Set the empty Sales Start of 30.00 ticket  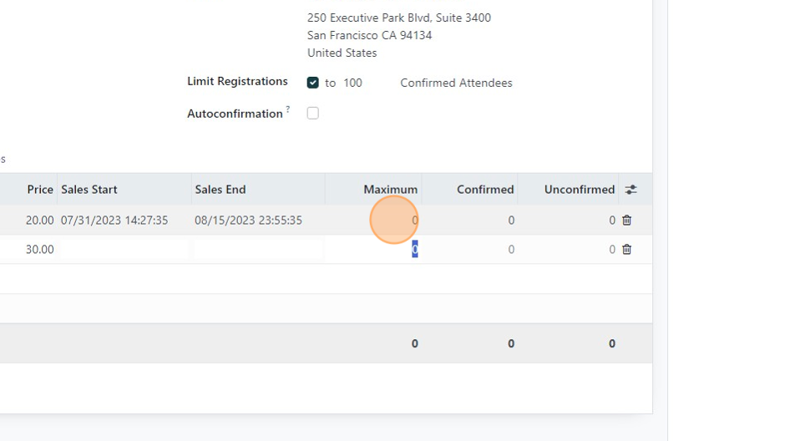click(124, 250)
